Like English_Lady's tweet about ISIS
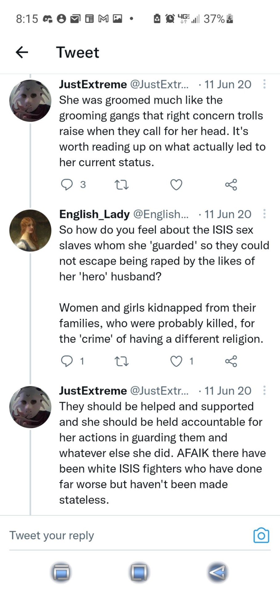280x592 pixels. point(176,361)
